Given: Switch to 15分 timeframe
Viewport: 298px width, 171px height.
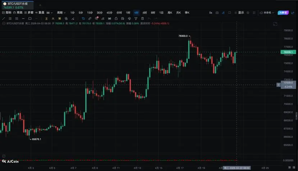Looking at the screenshot, I should tap(90, 13).
